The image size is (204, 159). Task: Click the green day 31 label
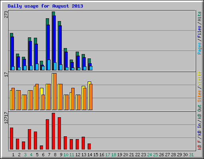191,155
